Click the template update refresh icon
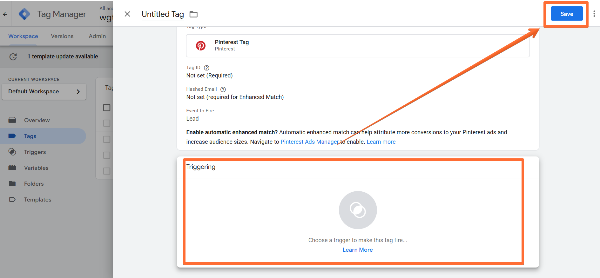 point(13,57)
